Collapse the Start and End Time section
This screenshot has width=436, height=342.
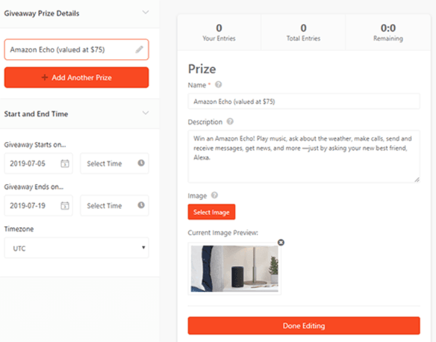tap(145, 114)
